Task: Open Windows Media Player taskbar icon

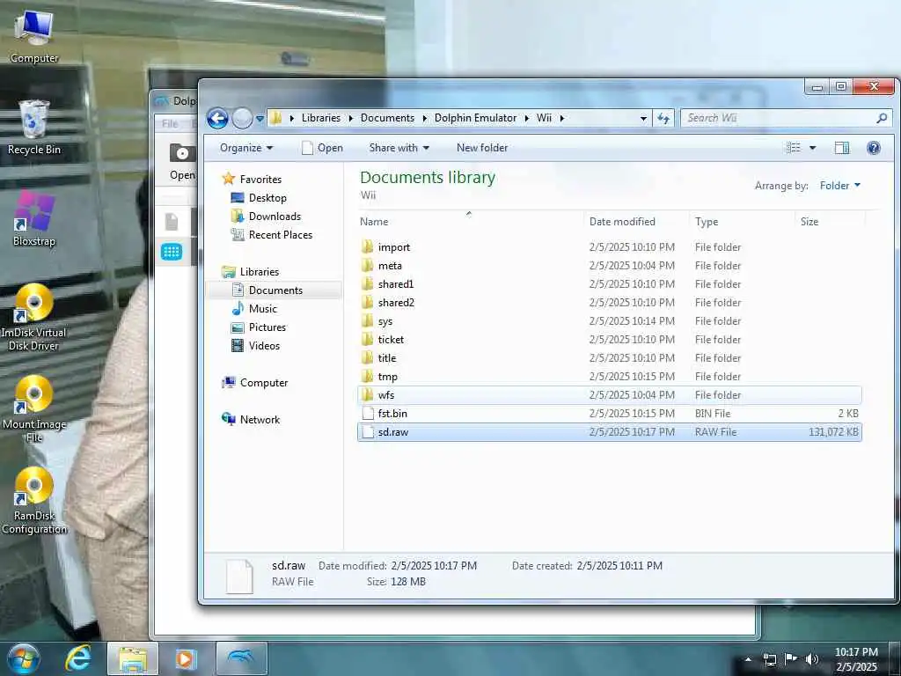Action: click(x=186, y=658)
